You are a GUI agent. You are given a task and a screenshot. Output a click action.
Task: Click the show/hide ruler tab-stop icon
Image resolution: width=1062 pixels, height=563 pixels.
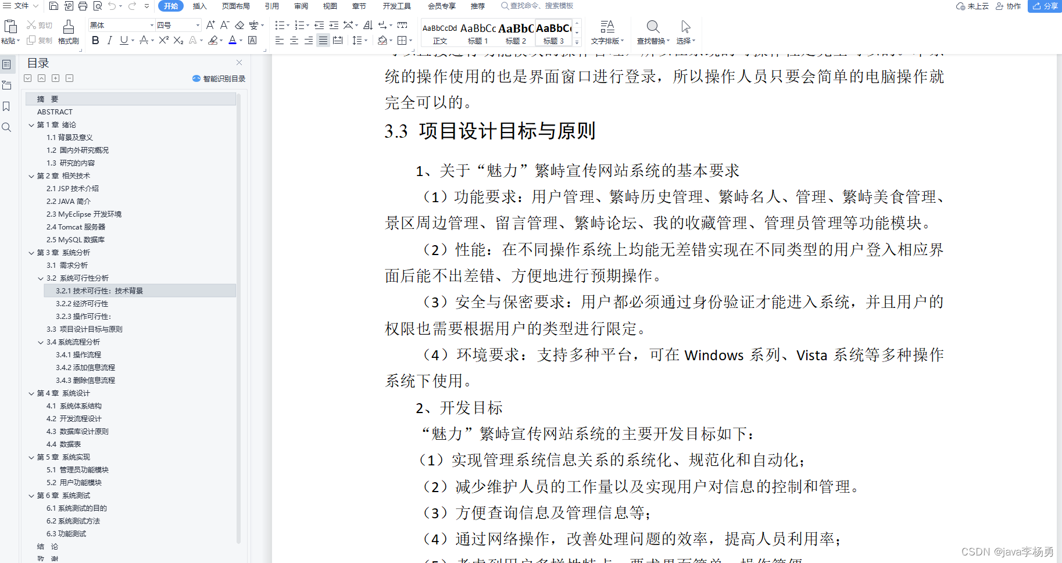click(402, 25)
